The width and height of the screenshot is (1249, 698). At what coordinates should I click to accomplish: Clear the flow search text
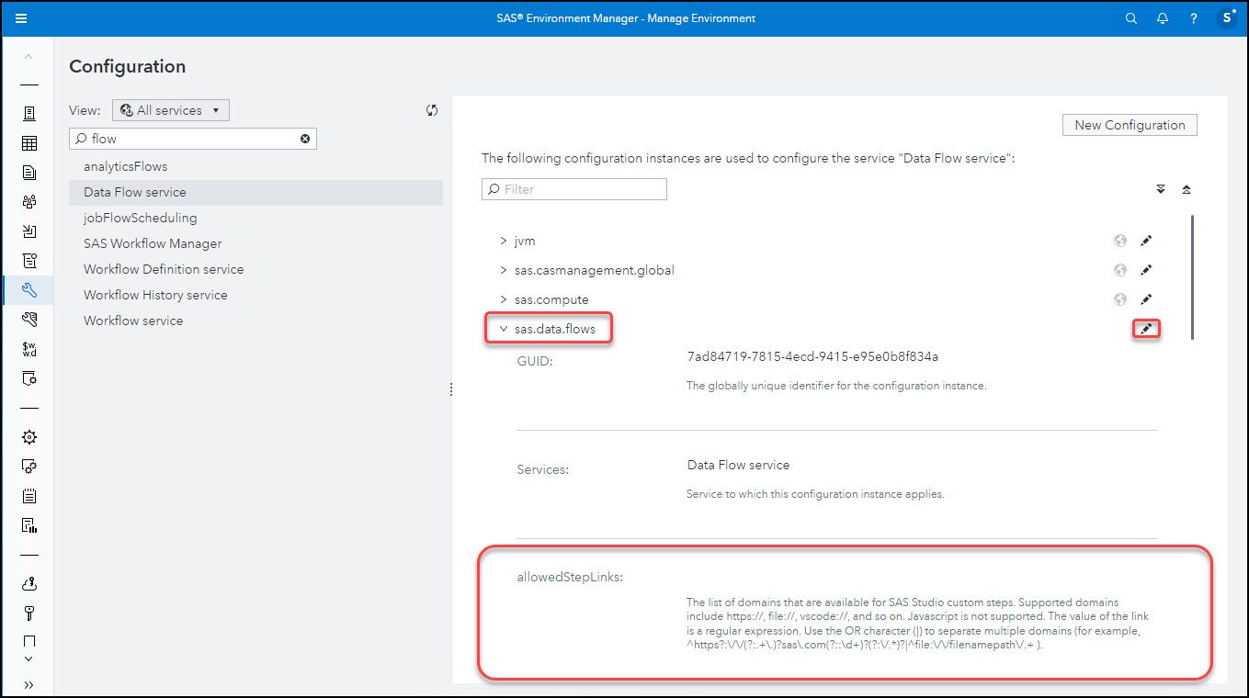pyautogui.click(x=305, y=138)
